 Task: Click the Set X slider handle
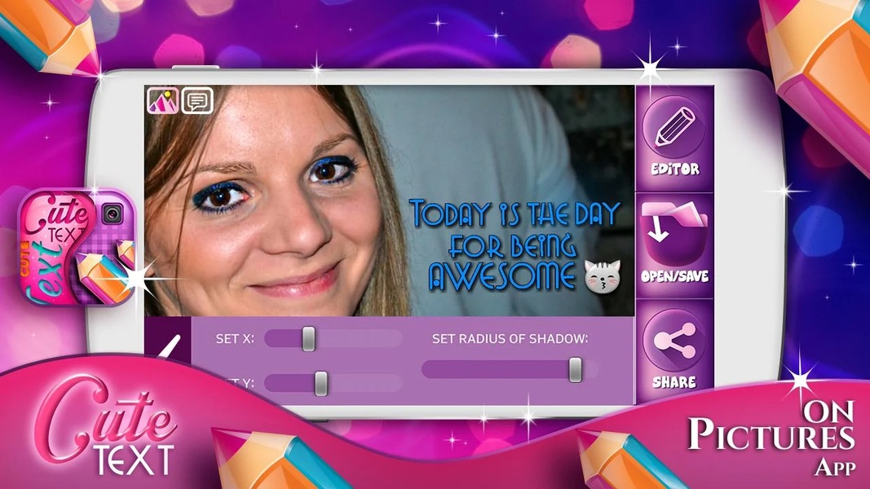[x=308, y=339]
